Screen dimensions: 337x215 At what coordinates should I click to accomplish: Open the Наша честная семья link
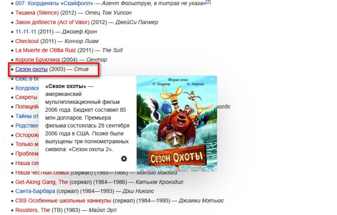(42, 172)
